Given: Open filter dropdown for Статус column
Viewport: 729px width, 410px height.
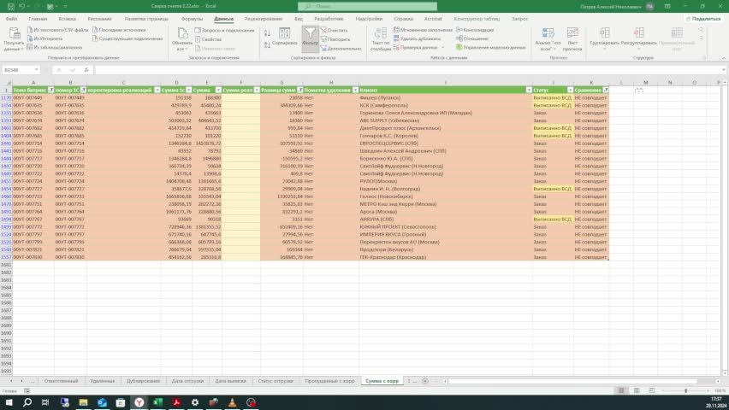Looking at the screenshot, I should tap(570, 90).
